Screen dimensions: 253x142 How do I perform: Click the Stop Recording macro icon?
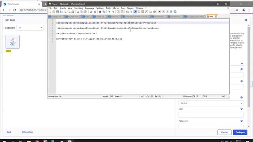(x=163, y=12)
